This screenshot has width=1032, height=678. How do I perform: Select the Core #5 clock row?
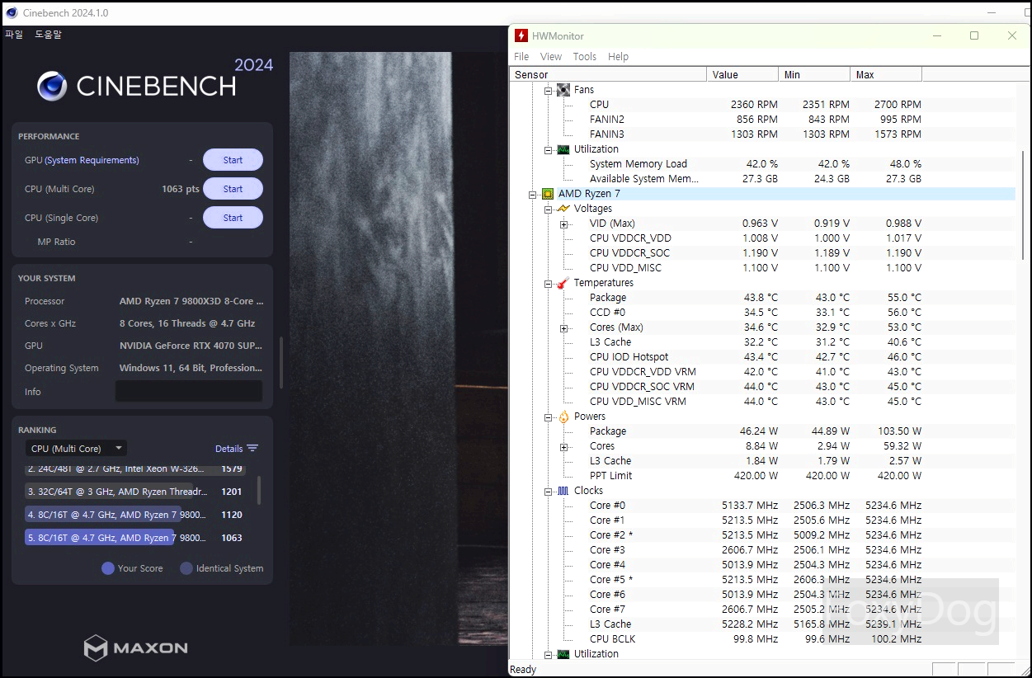755,580
